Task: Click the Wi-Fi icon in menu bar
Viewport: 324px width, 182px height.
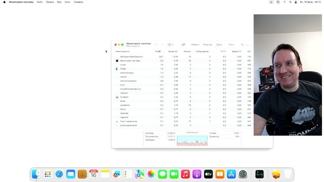Action: pos(285,2)
